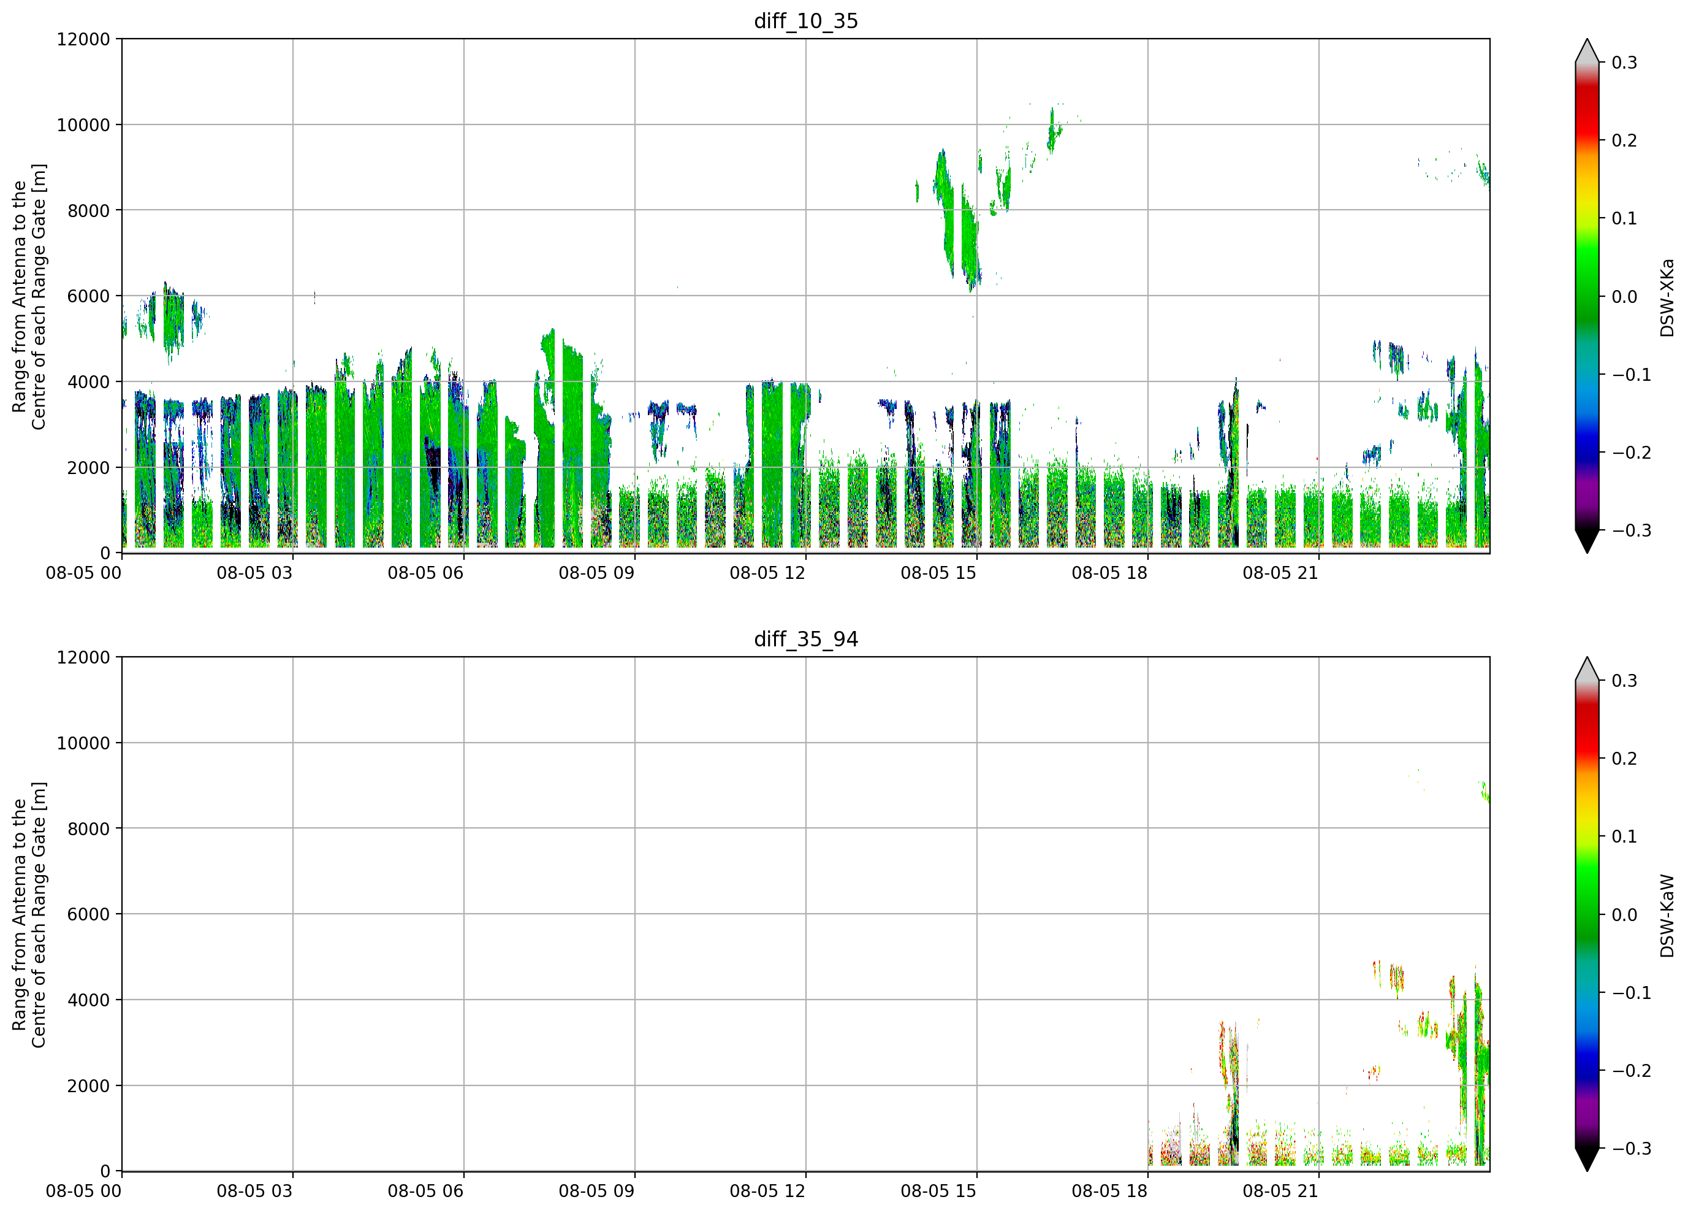
Task: Click the 10000 y-tick in diff_35_94
Action: point(83,743)
